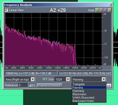
Task: Uncheck the Linear View checkbox
Action: 6,10
